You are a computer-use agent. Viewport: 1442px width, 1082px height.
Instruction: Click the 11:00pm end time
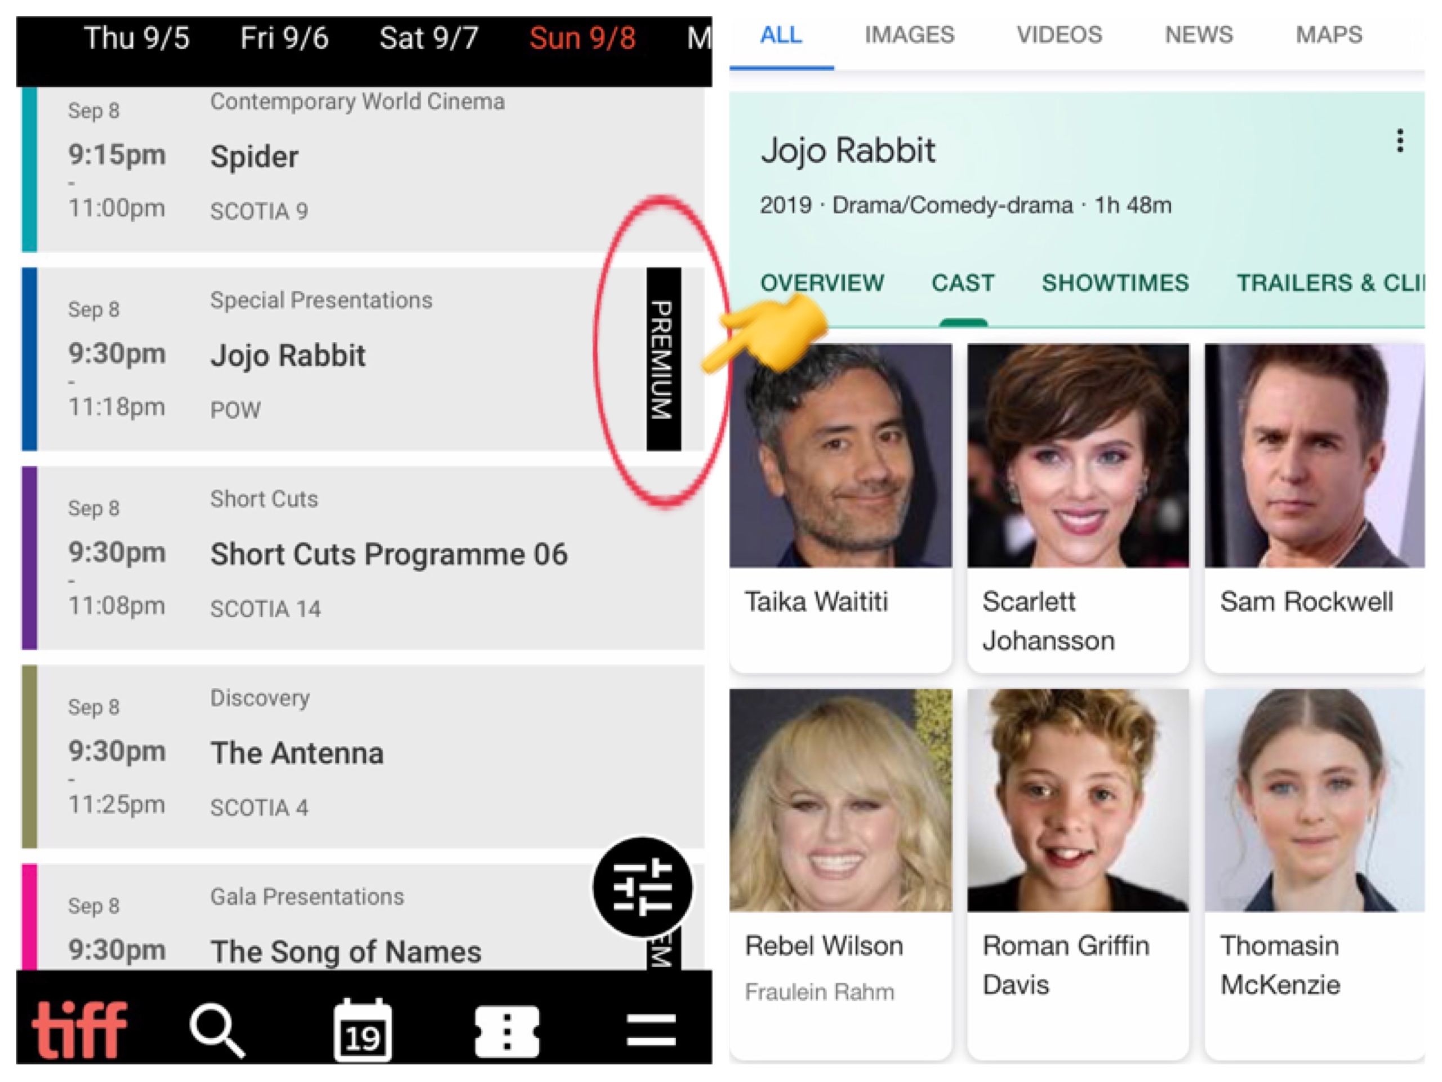(117, 208)
